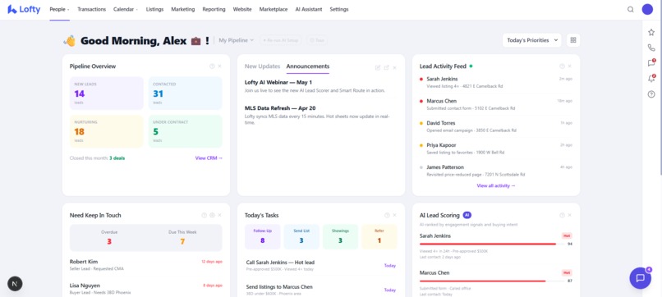Viewport: 662px width, 297px height.
Task: Navigate to Website
Action: (x=242, y=9)
